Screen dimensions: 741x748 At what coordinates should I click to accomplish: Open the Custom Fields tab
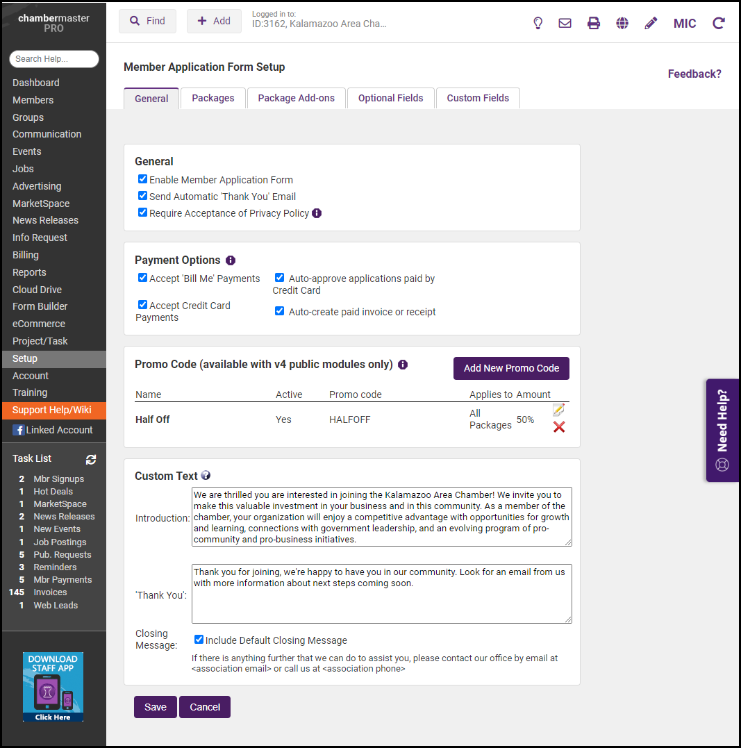478,98
